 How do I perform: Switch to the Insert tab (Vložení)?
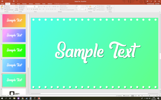pyautogui.click(x=13, y=4)
